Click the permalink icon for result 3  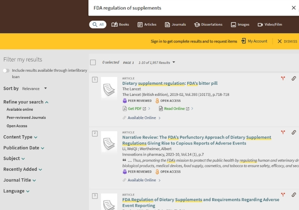coord(294,195)
